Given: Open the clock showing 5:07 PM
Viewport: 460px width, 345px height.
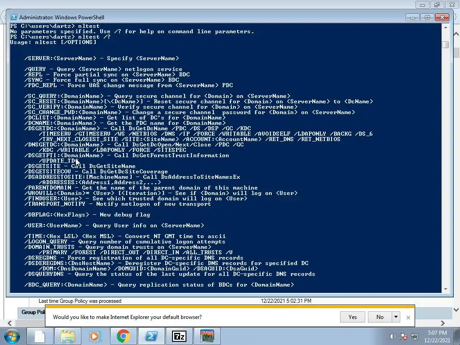Looking at the screenshot, I should (437, 336).
